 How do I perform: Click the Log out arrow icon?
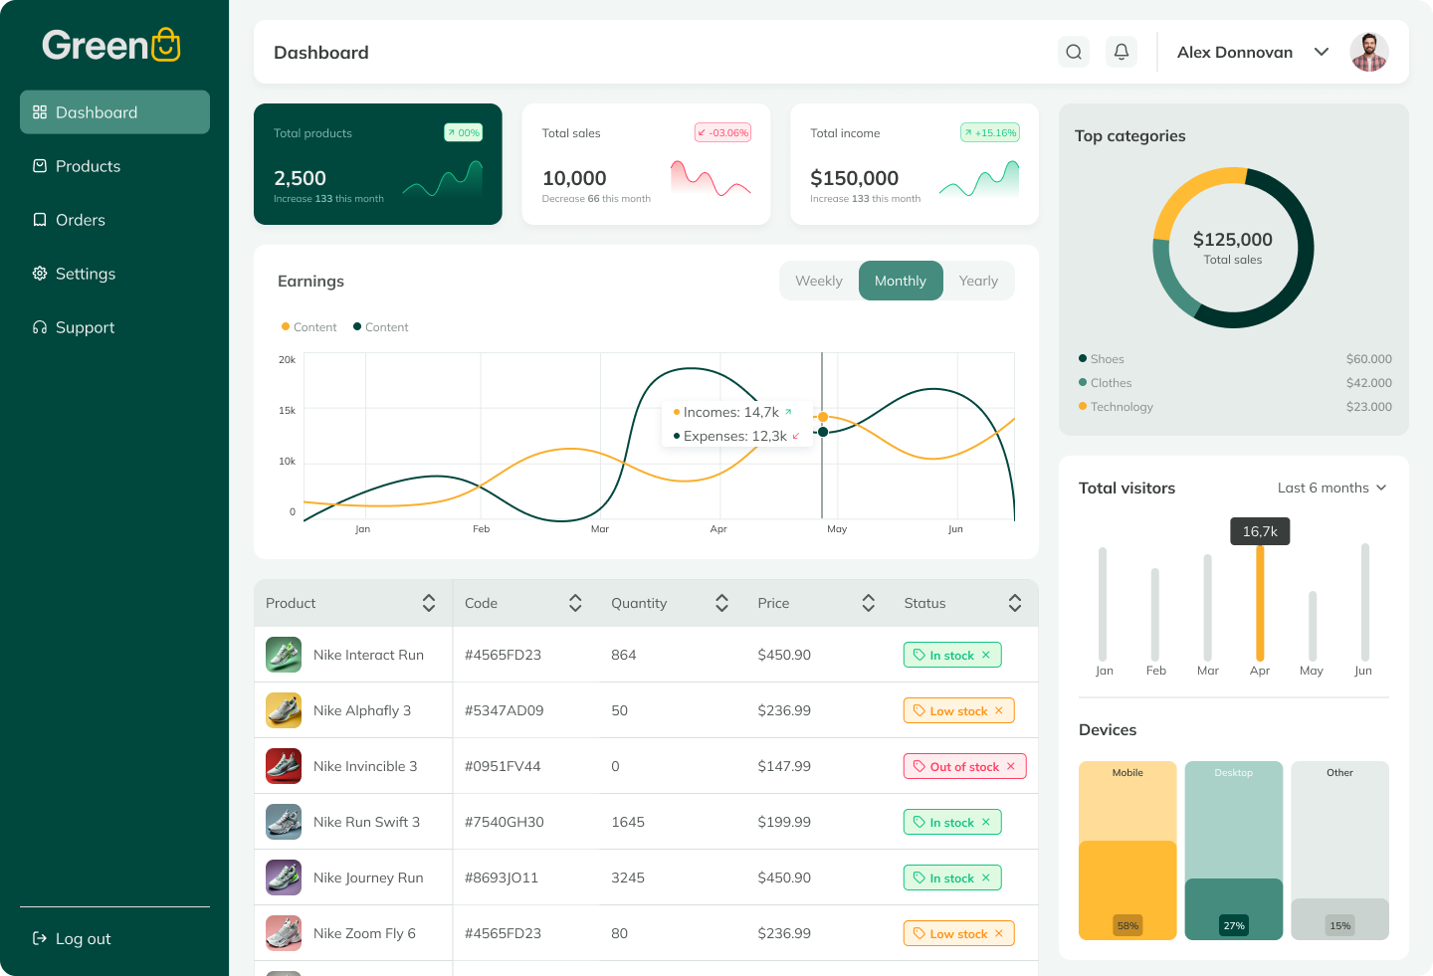[40, 938]
